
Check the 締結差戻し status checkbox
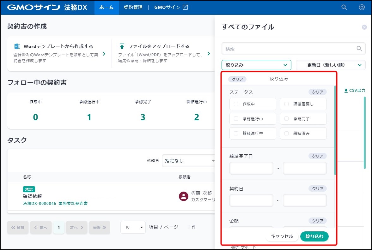[x=286, y=104]
